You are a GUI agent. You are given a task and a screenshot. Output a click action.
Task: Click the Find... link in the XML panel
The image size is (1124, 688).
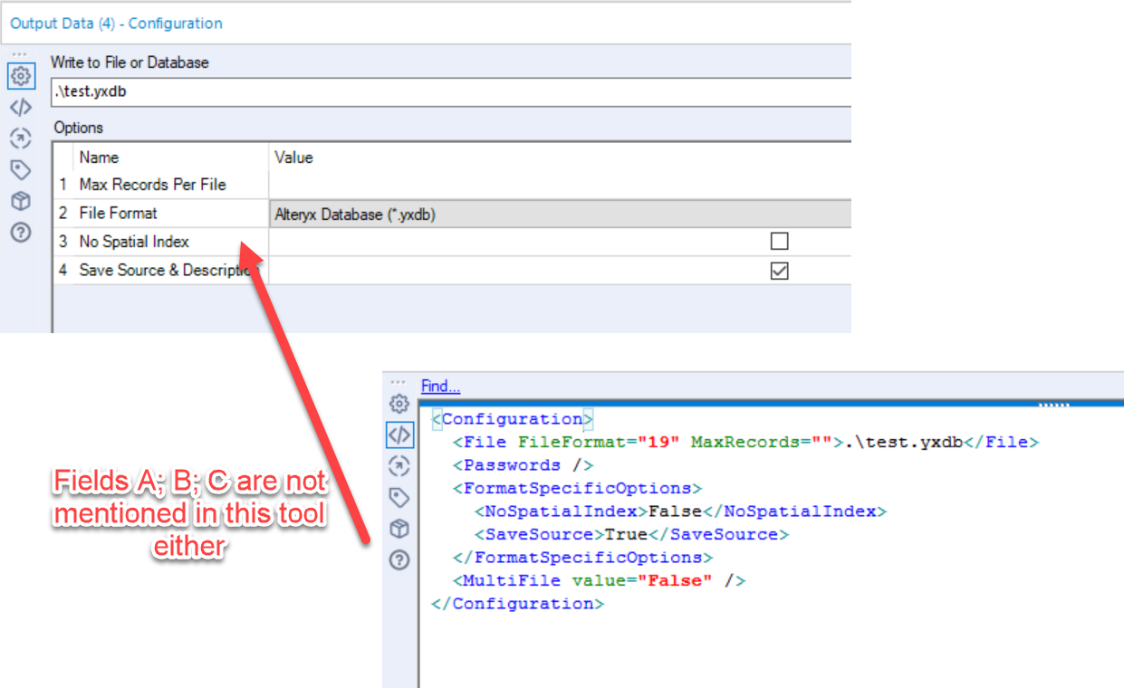(x=439, y=386)
